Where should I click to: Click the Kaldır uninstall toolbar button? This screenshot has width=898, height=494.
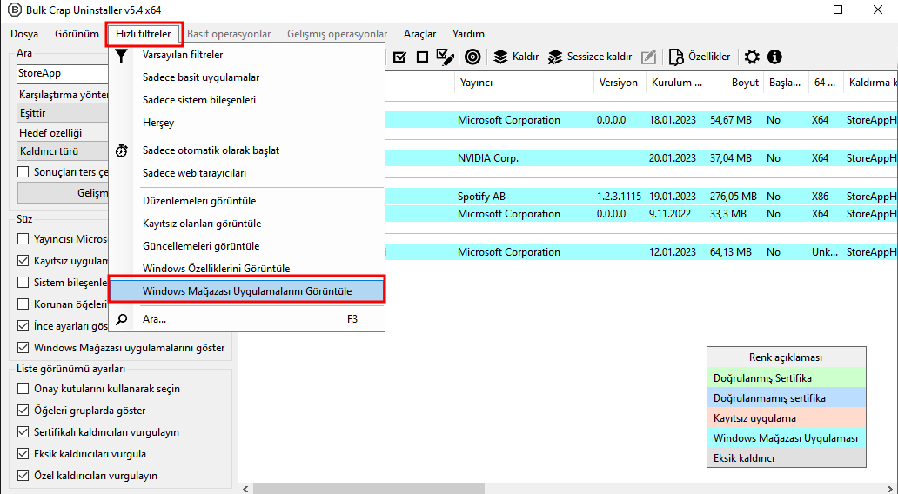(x=516, y=57)
